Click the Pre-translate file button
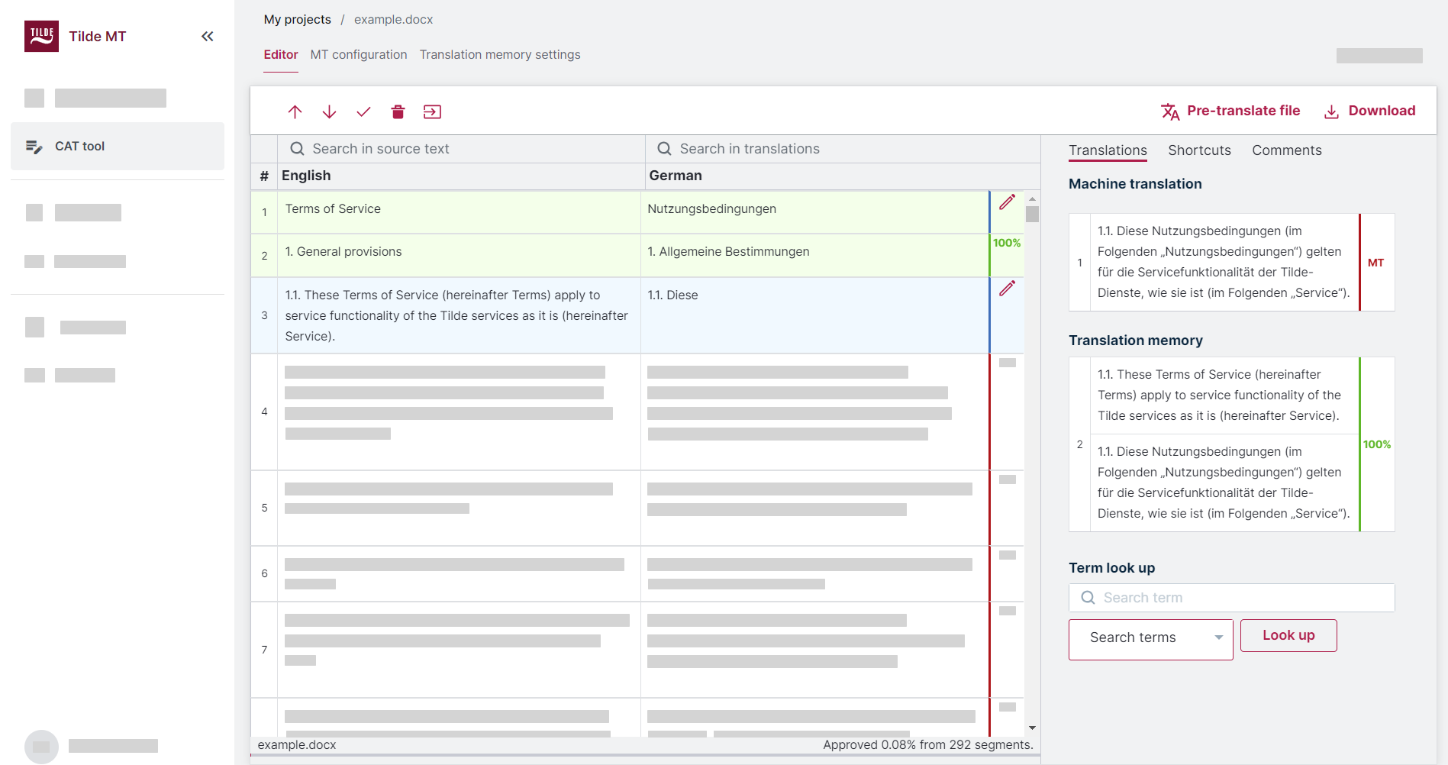The height and width of the screenshot is (765, 1448). coord(1230,111)
